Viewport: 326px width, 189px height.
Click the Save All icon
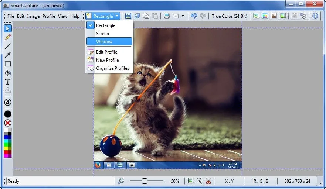click(137, 16)
